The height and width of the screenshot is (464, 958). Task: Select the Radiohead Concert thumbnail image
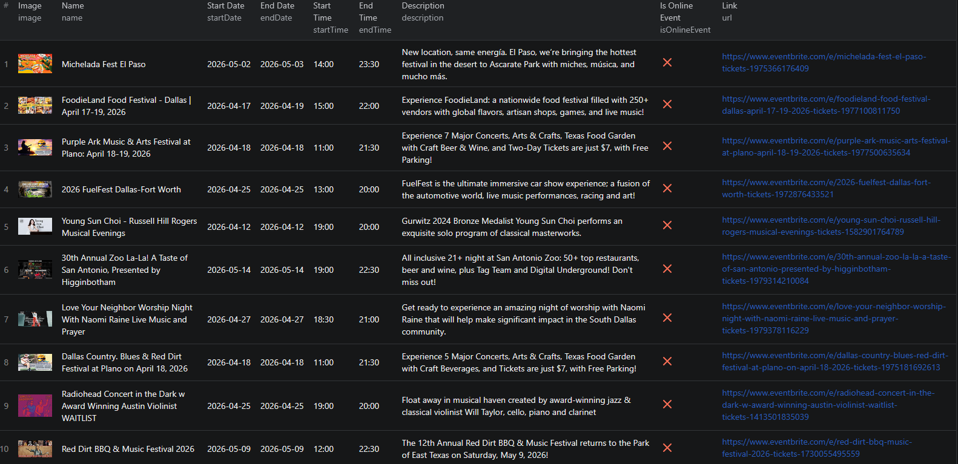click(x=35, y=406)
